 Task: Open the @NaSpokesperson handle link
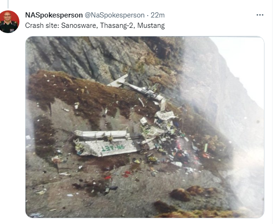114,15
